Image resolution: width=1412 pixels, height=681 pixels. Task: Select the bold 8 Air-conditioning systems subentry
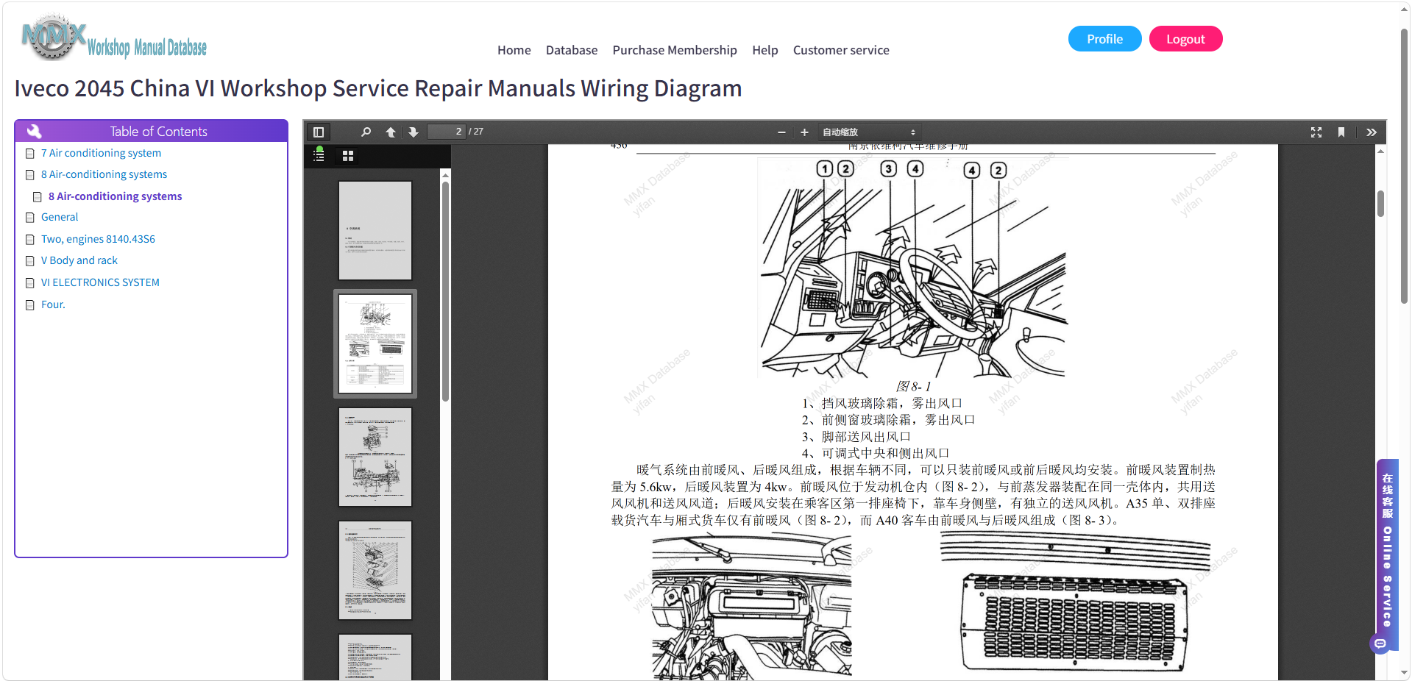tap(115, 196)
